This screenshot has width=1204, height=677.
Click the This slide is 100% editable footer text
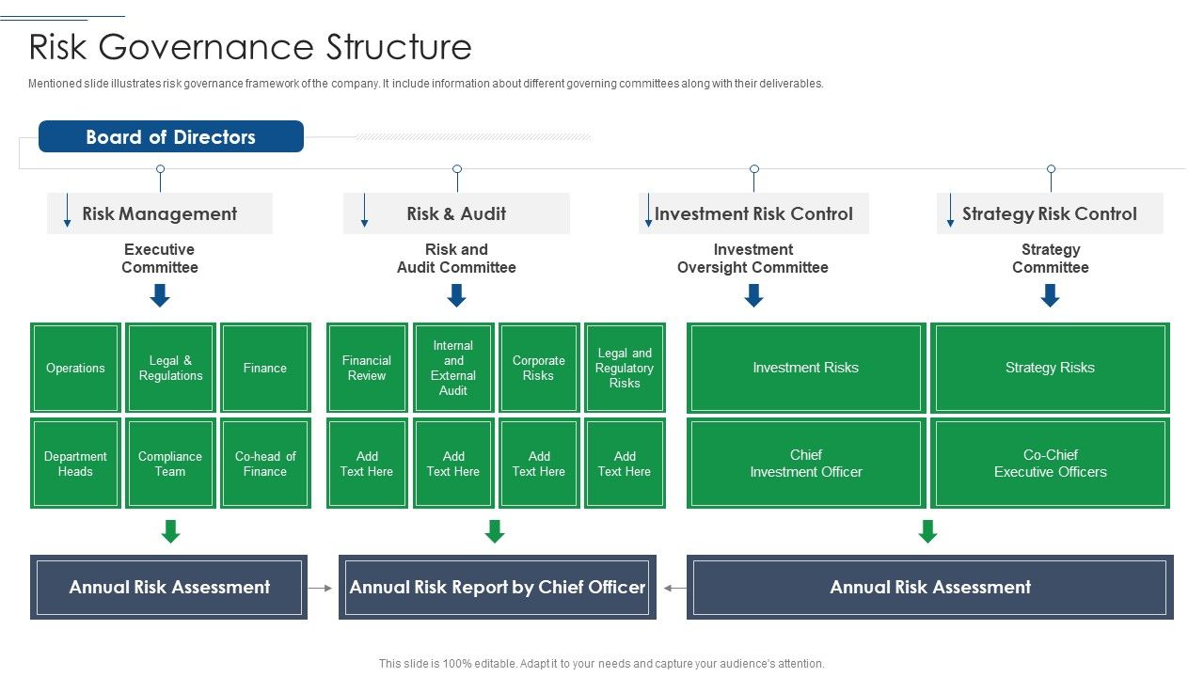point(602,664)
